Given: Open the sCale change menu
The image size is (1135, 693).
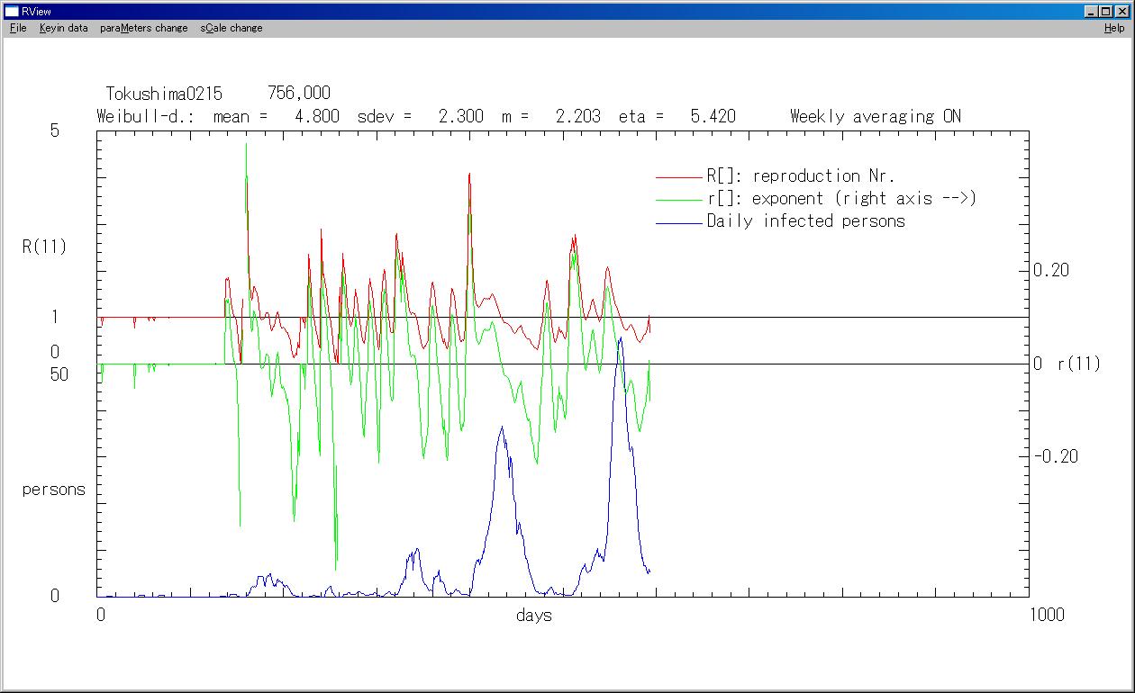Looking at the screenshot, I should click(232, 28).
